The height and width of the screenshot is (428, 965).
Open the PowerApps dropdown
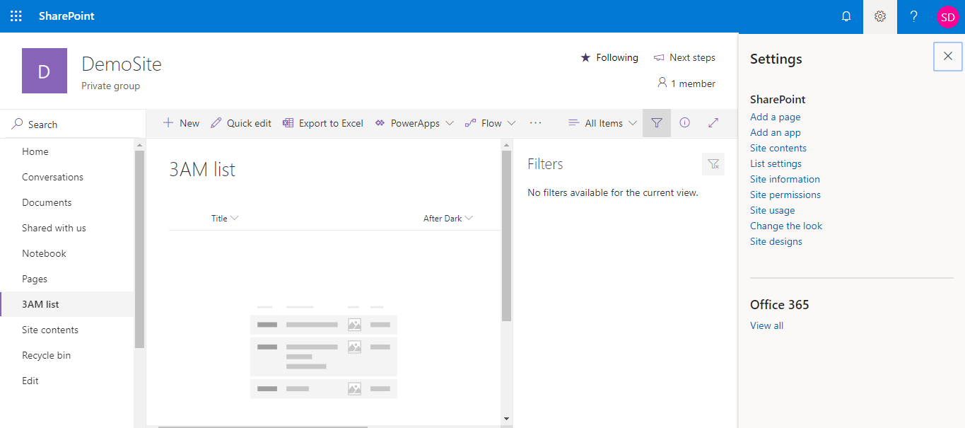[x=414, y=122]
